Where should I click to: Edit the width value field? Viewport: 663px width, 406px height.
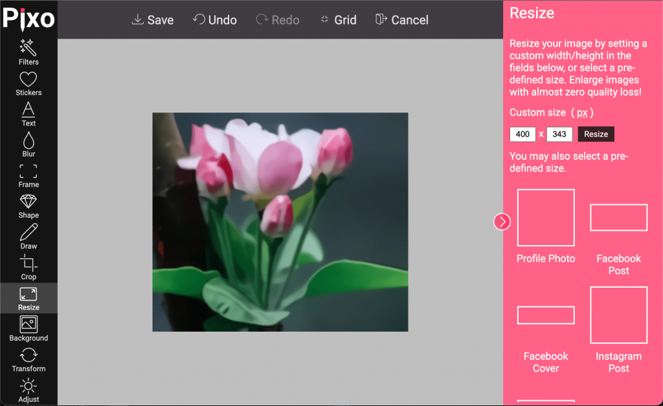tap(523, 134)
